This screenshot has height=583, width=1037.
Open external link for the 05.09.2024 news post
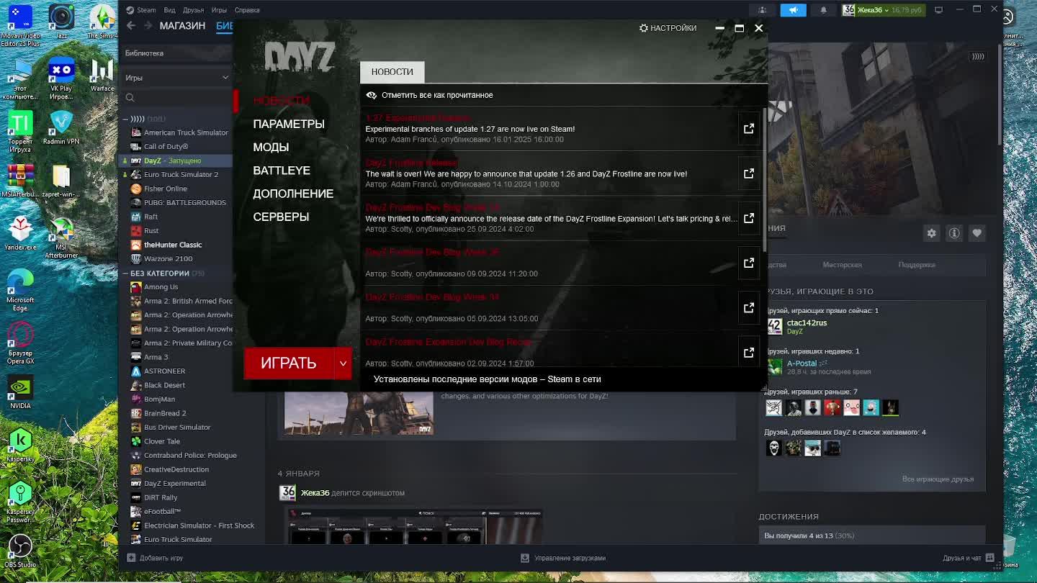pyautogui.click(x=749, y=307)
